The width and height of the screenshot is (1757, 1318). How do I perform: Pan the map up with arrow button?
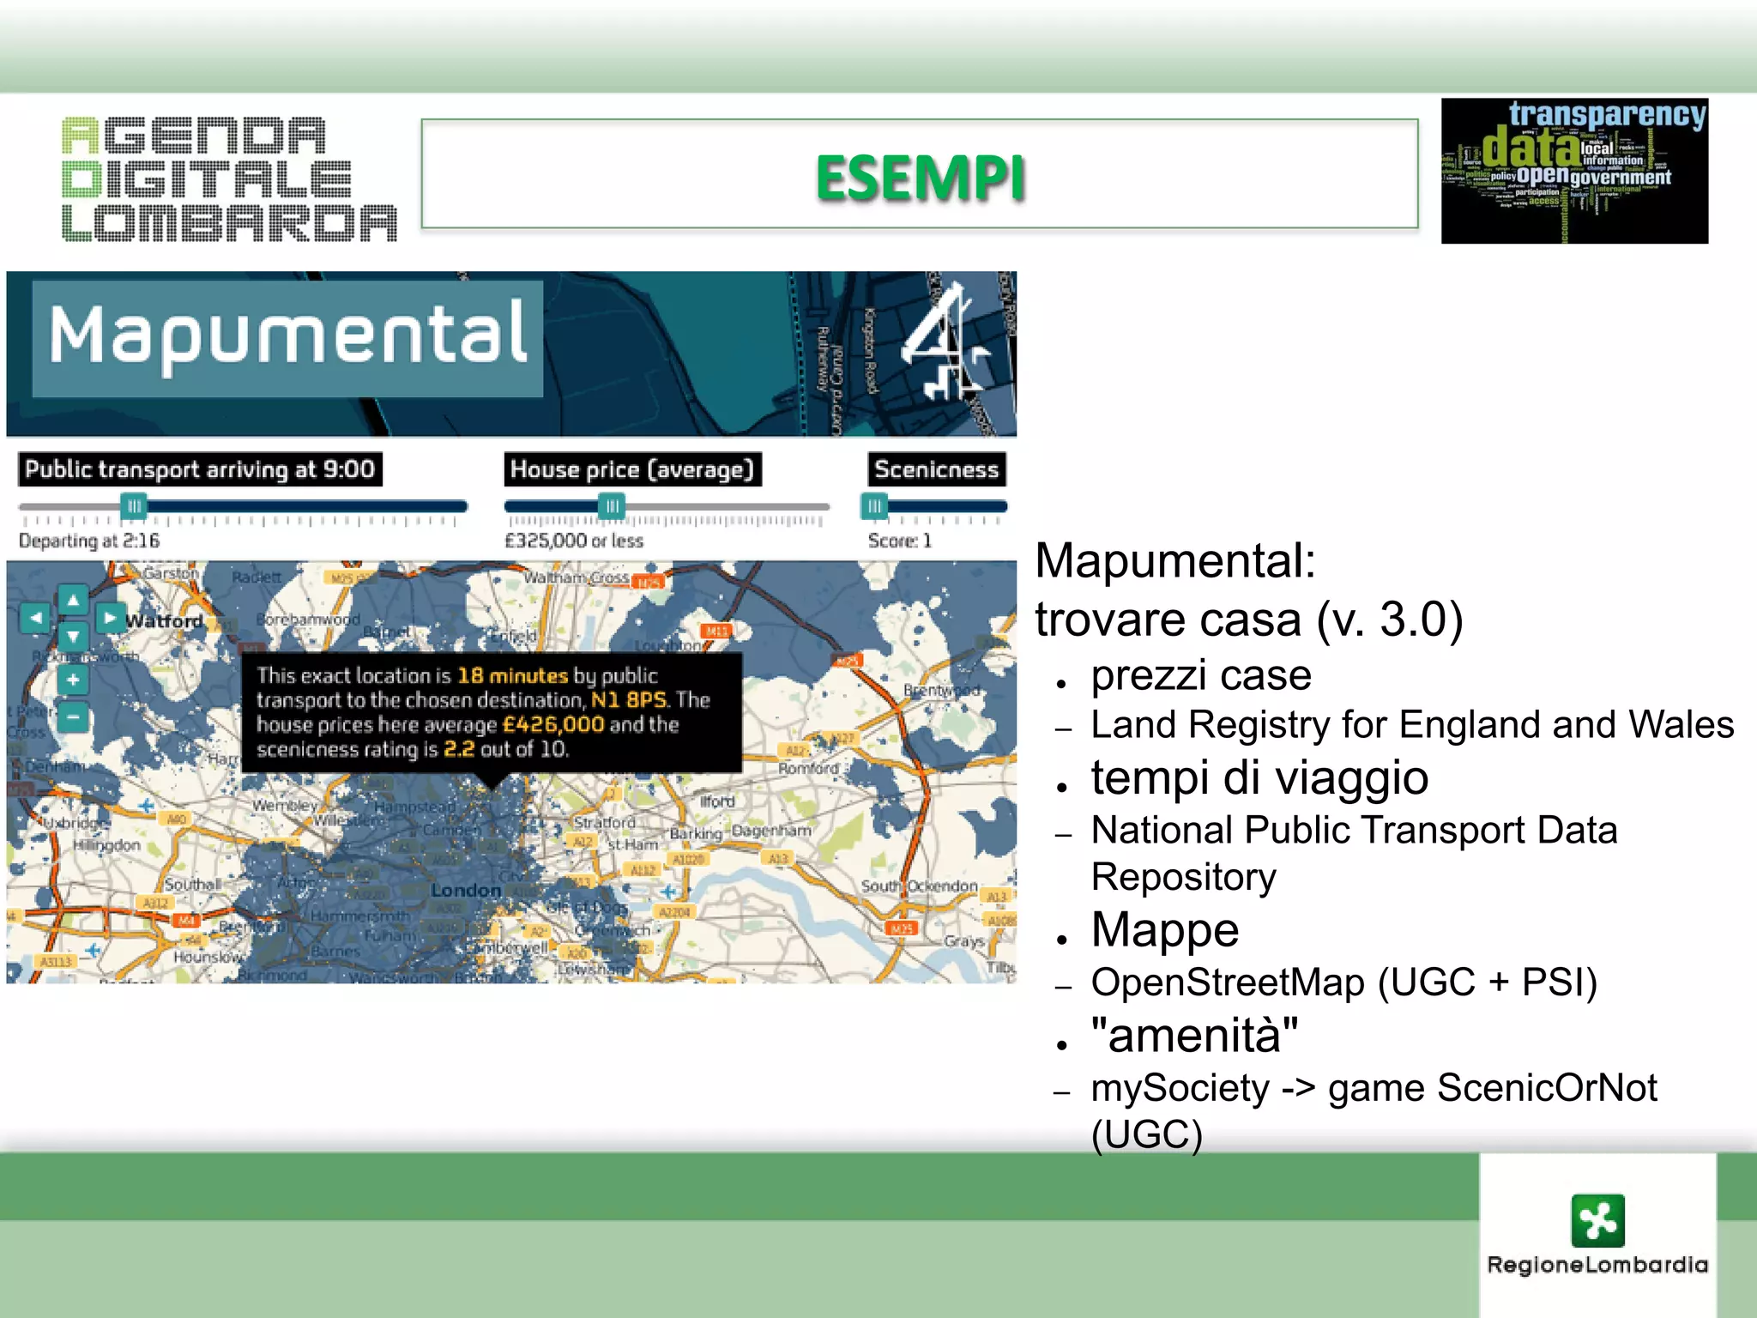click(73, 600)
